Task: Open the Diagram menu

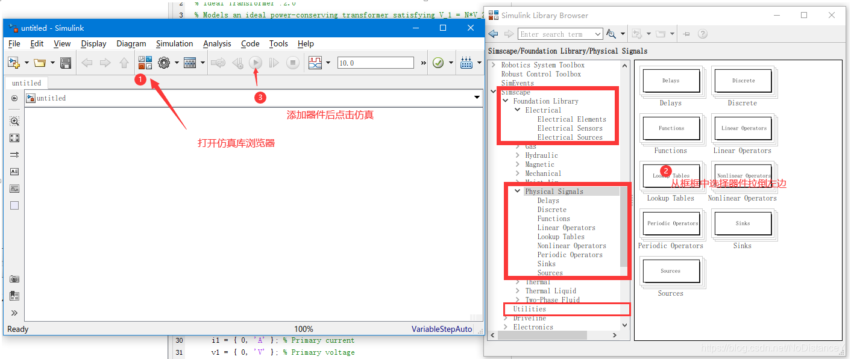Action: (x=131, y=43)
